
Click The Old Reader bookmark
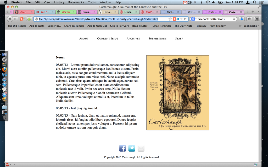click(17, 26)
